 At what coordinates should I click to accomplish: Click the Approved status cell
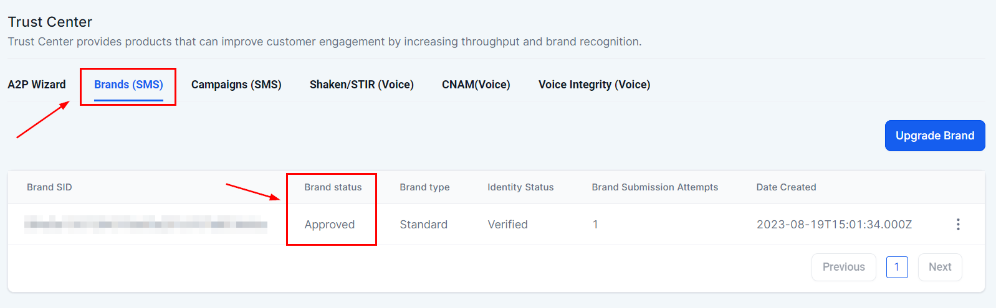coord(329,225)
